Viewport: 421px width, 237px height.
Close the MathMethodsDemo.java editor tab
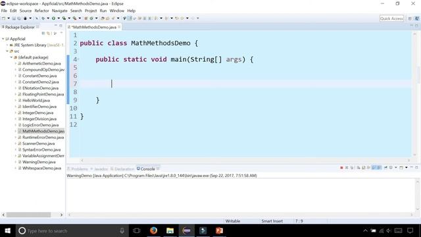tap(119, 27)
